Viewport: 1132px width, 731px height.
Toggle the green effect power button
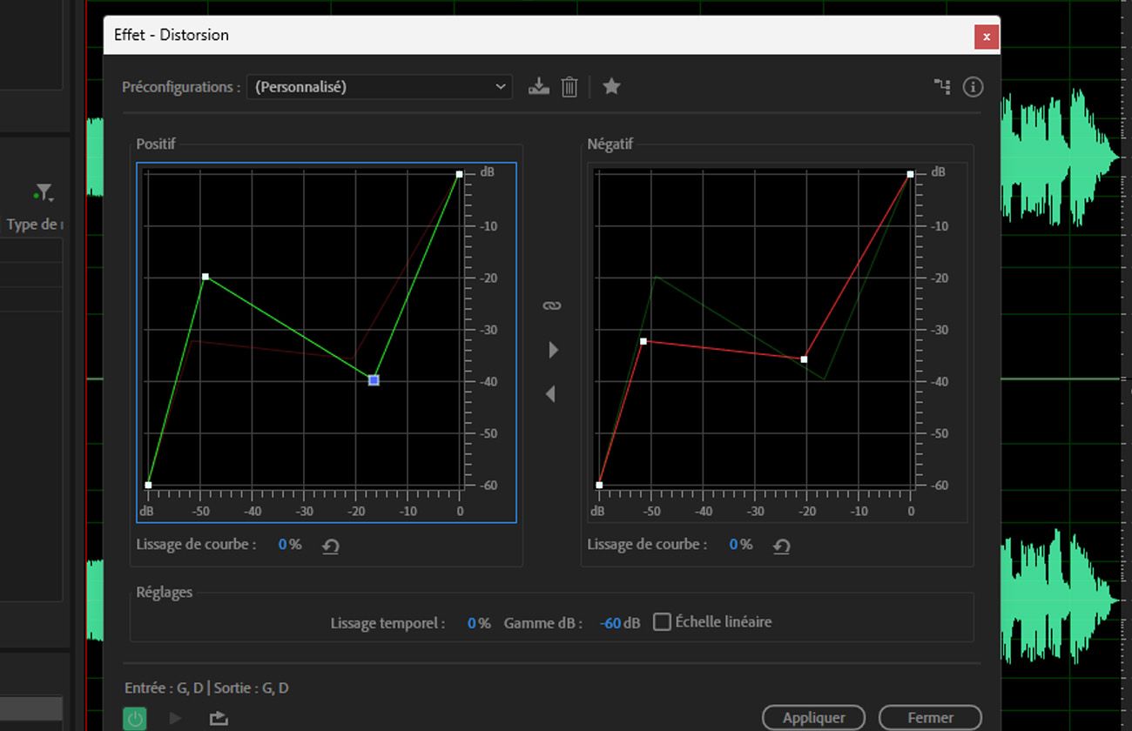tap(135, 718)
